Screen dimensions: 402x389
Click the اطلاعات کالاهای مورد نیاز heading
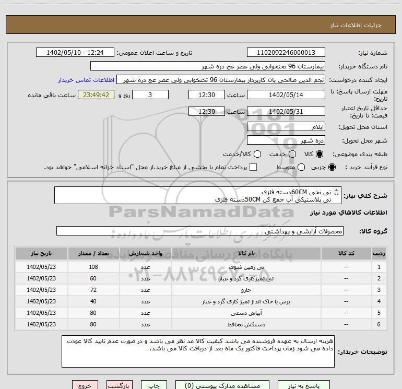(349, 213)
